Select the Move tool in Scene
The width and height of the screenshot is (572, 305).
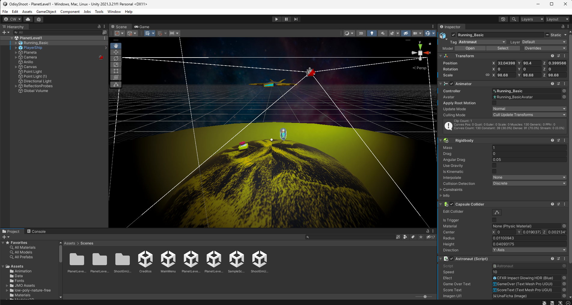coord(116,52)
